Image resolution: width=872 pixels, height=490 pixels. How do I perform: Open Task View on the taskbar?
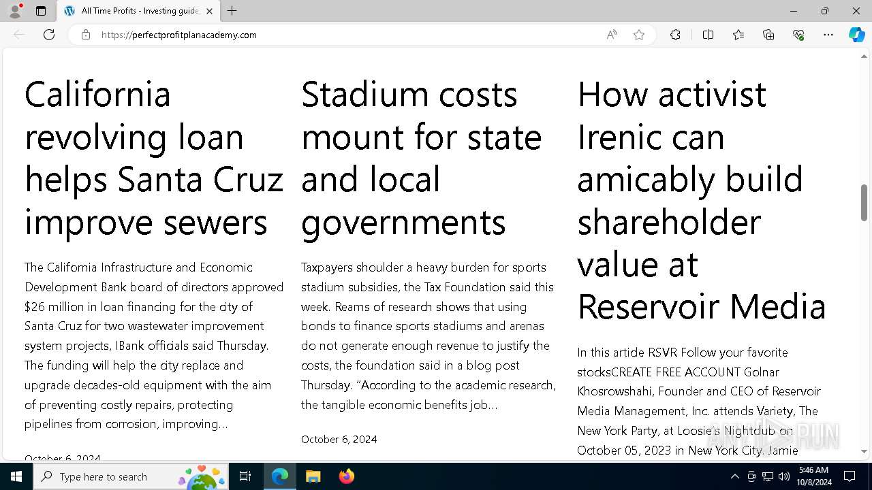coord(245,476)
